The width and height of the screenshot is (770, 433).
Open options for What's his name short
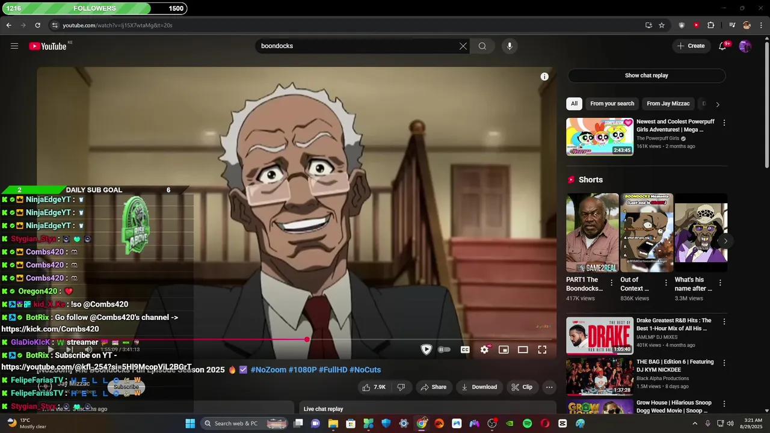720,283
